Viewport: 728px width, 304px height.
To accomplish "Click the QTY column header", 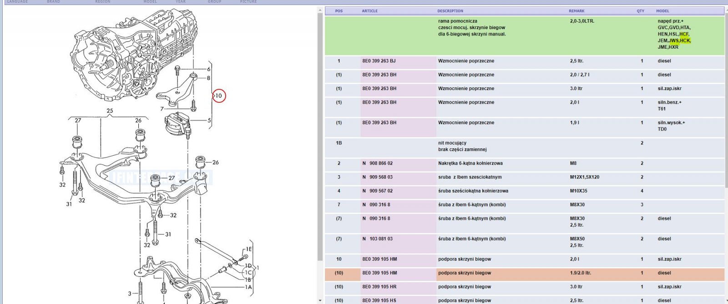I will pos(641,11).
